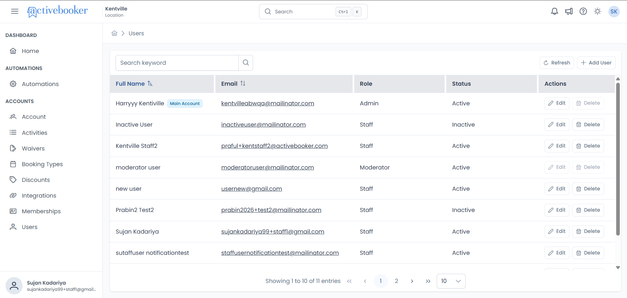Edit new user row
This screenshot has height=298, width=627.
pos(557,189)
